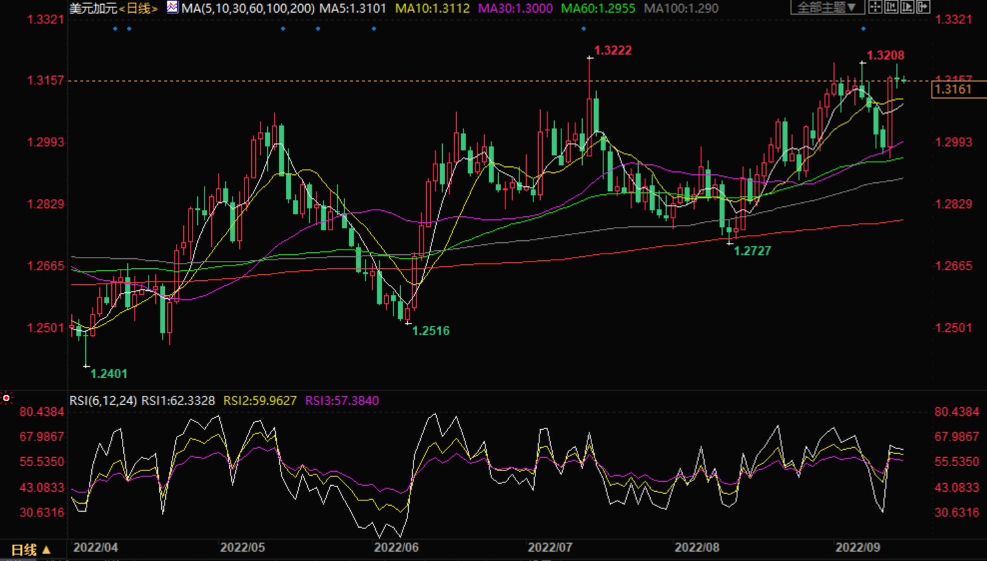Click the chart playback icon

[907, 7]
